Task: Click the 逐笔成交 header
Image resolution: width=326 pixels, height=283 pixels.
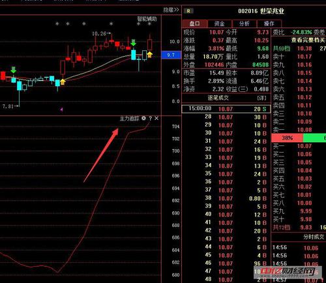Action: click(x=218, y=98)
